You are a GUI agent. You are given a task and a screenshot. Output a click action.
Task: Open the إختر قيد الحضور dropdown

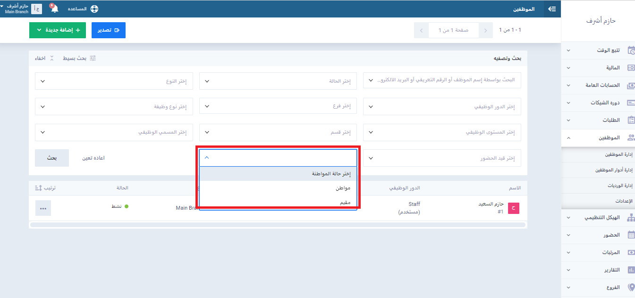pyautogui.click(x=442, y=158)
